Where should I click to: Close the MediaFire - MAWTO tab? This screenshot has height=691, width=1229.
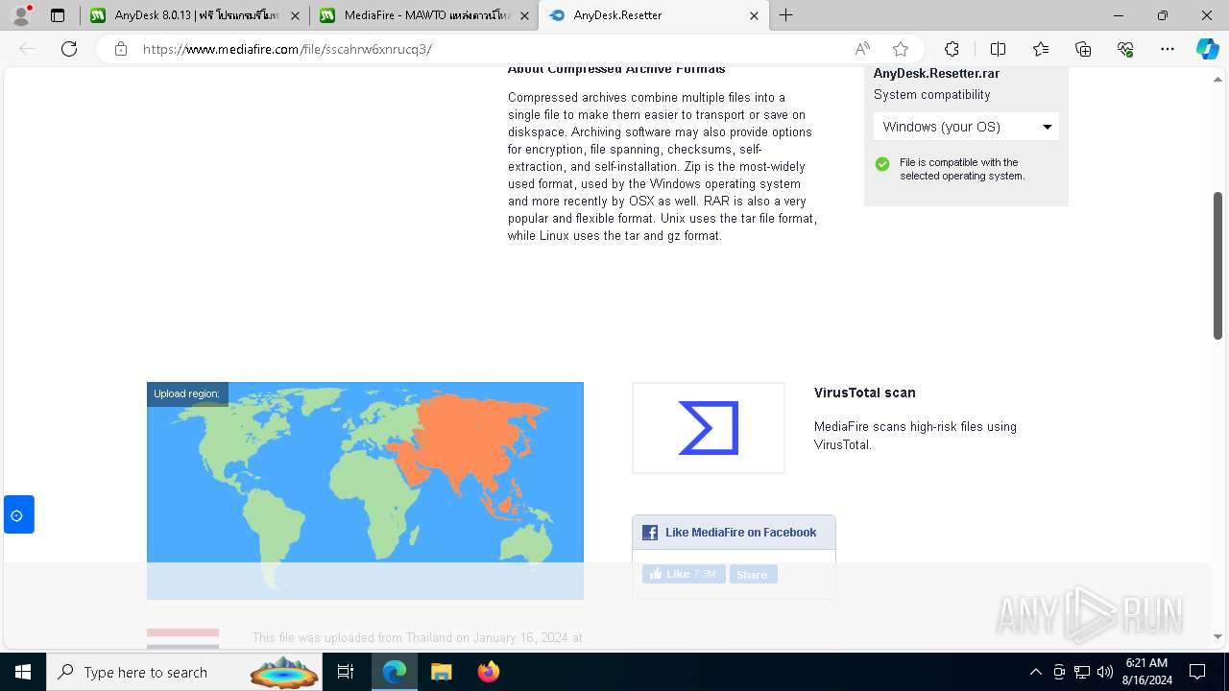pyautogui.click(x=524, y=15)
